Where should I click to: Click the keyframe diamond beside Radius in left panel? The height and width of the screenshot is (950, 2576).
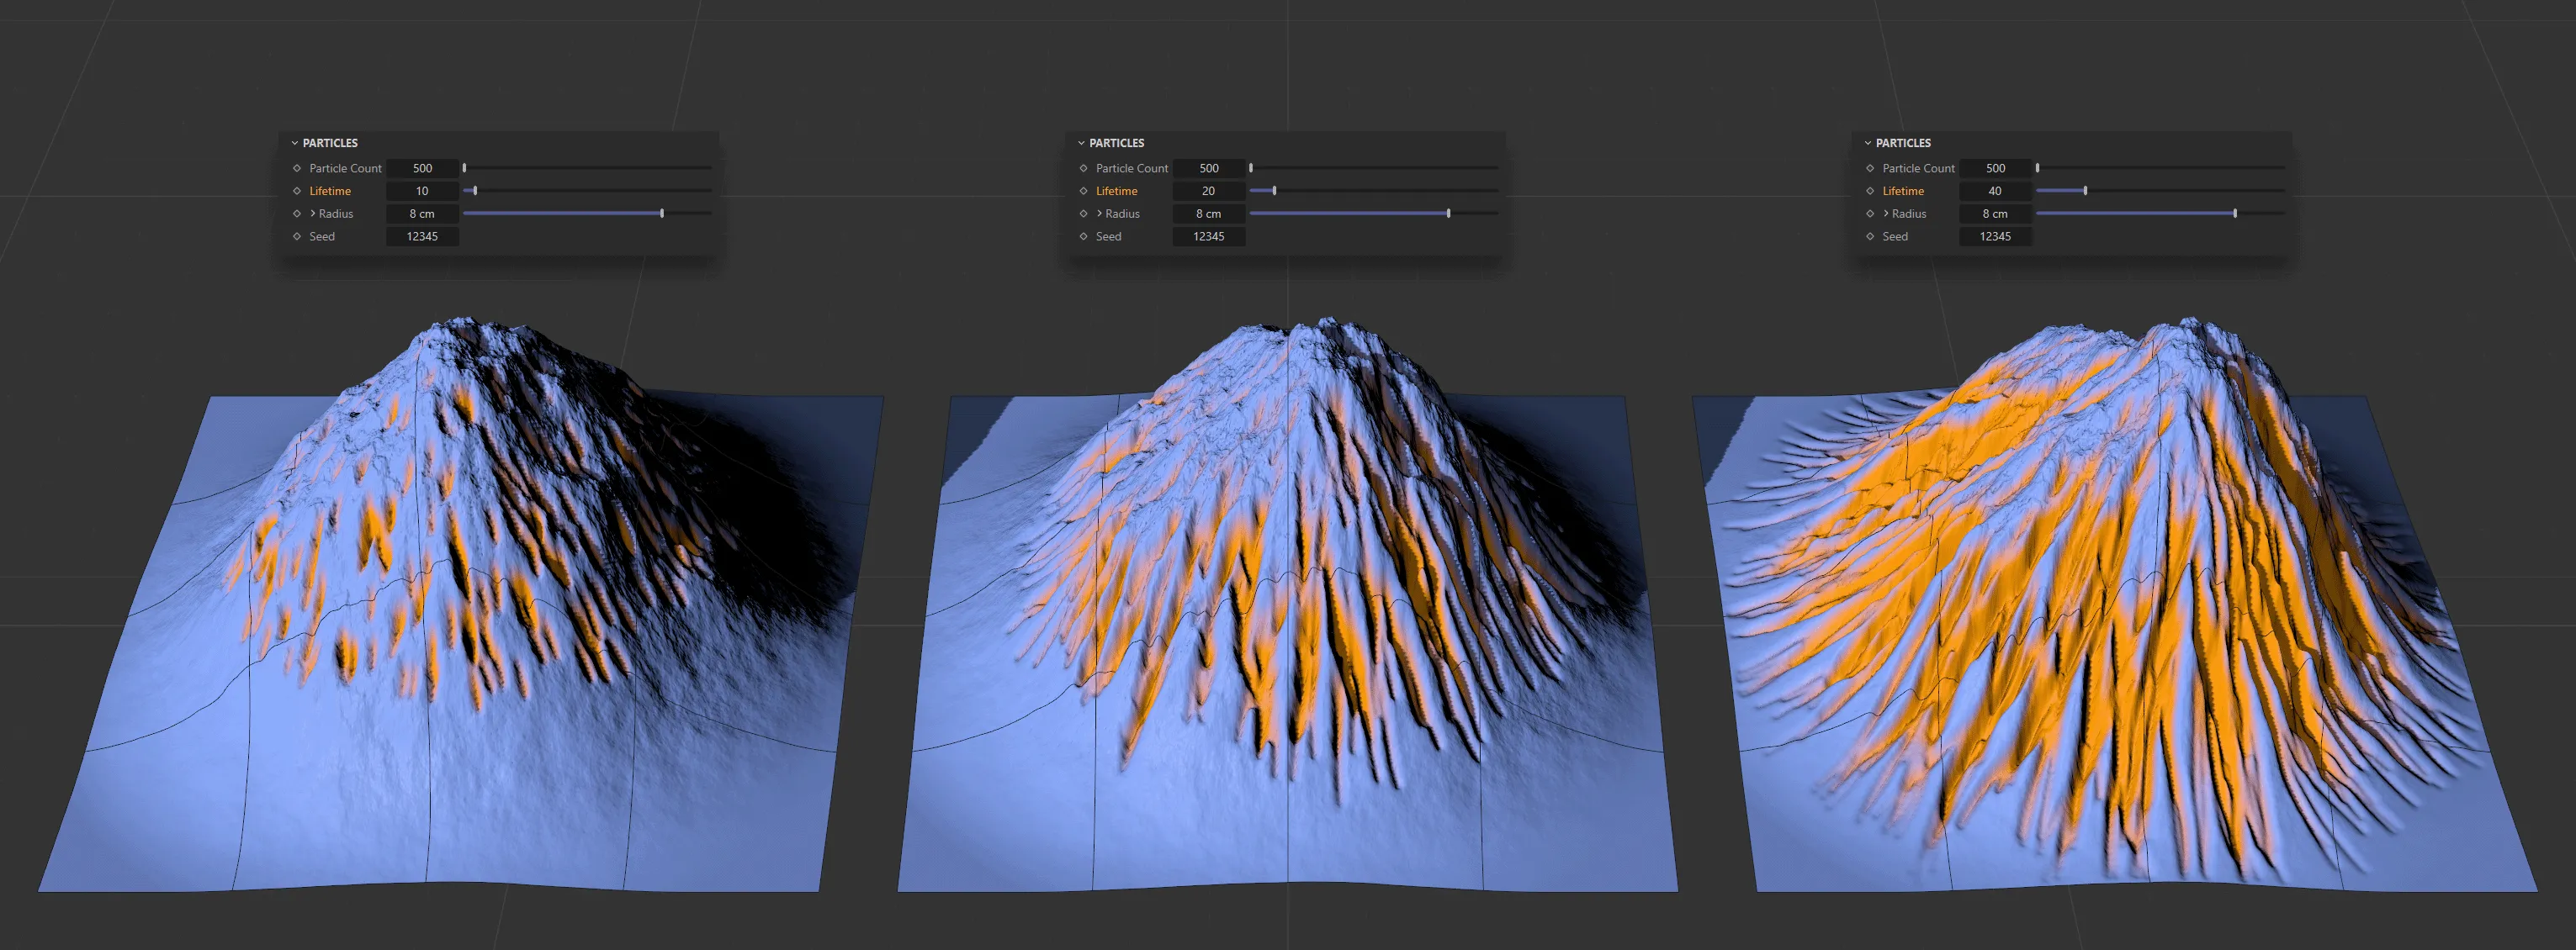pyautogui.click(x=297, y=213)
